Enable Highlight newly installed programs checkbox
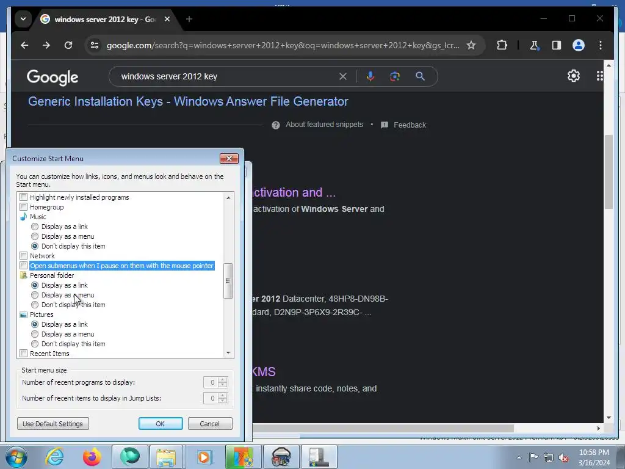This screenshot has width=625, height=469. 24,197
